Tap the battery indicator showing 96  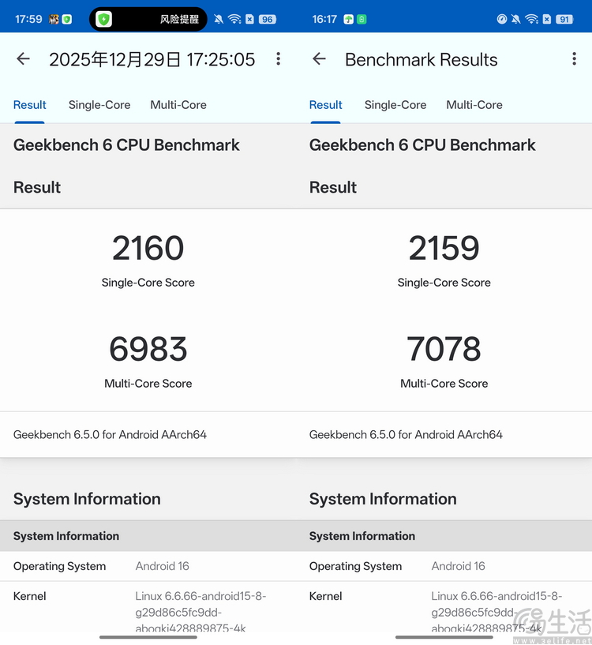(x=267, y=19)
